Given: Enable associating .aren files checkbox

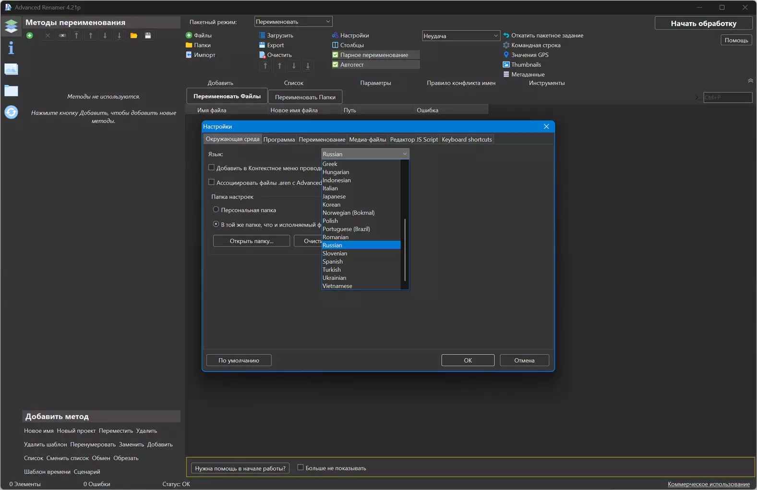Looking at the screenshot, I should pos(211,182).
